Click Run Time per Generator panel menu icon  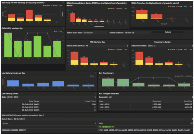[x=192, y=93]
